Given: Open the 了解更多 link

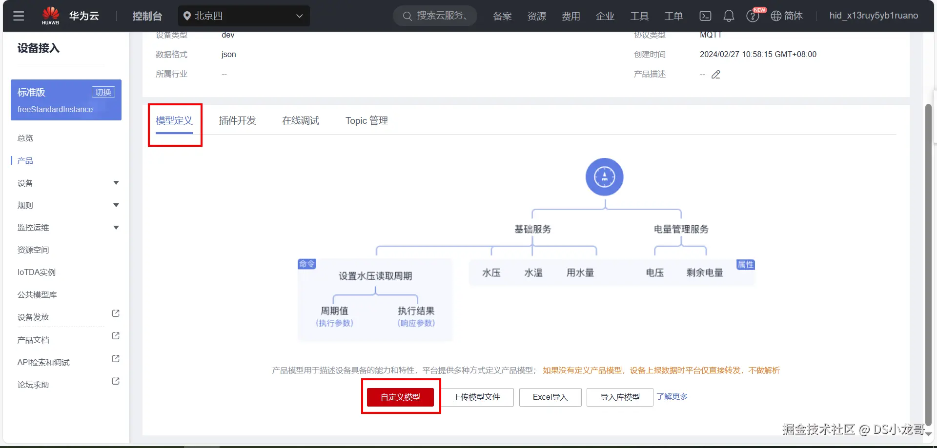Looking at the screenshot, I should point(672,396).
